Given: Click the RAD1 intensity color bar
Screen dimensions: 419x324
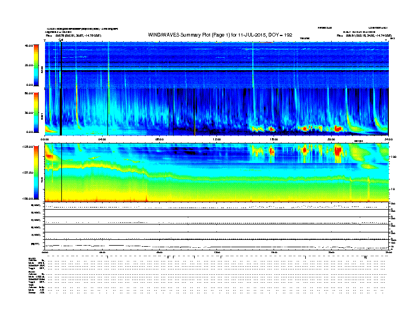Looking at the screenshot, I should point(36,112).
